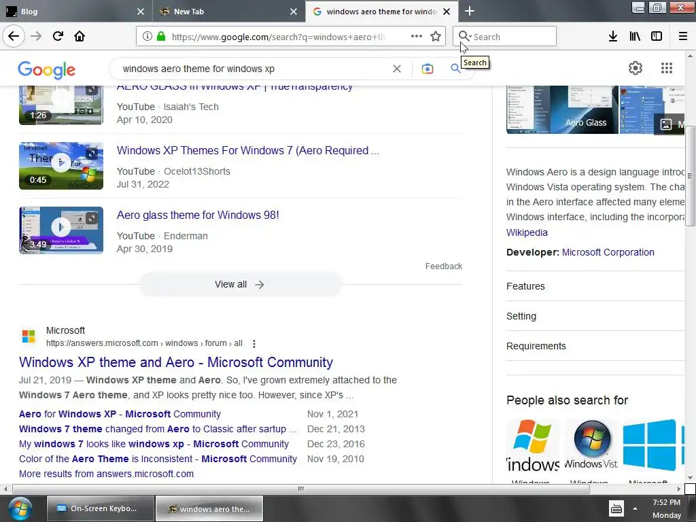Open search engine dropdown in Firefox search box
This screenshot has width=696, height=522.
tap(464, 37)
